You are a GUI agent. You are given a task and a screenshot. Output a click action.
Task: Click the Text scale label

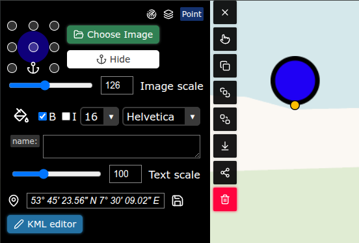pyautogui.click(x=174, y=175)
